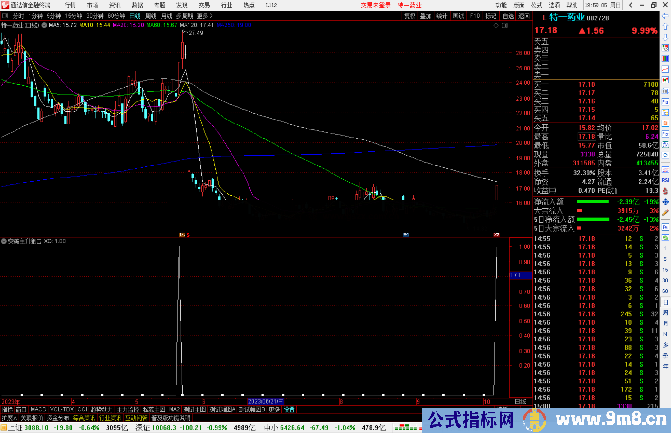Open the 公式 menu in title bar
The image size is (671, 433).
[x=536, y=5]
